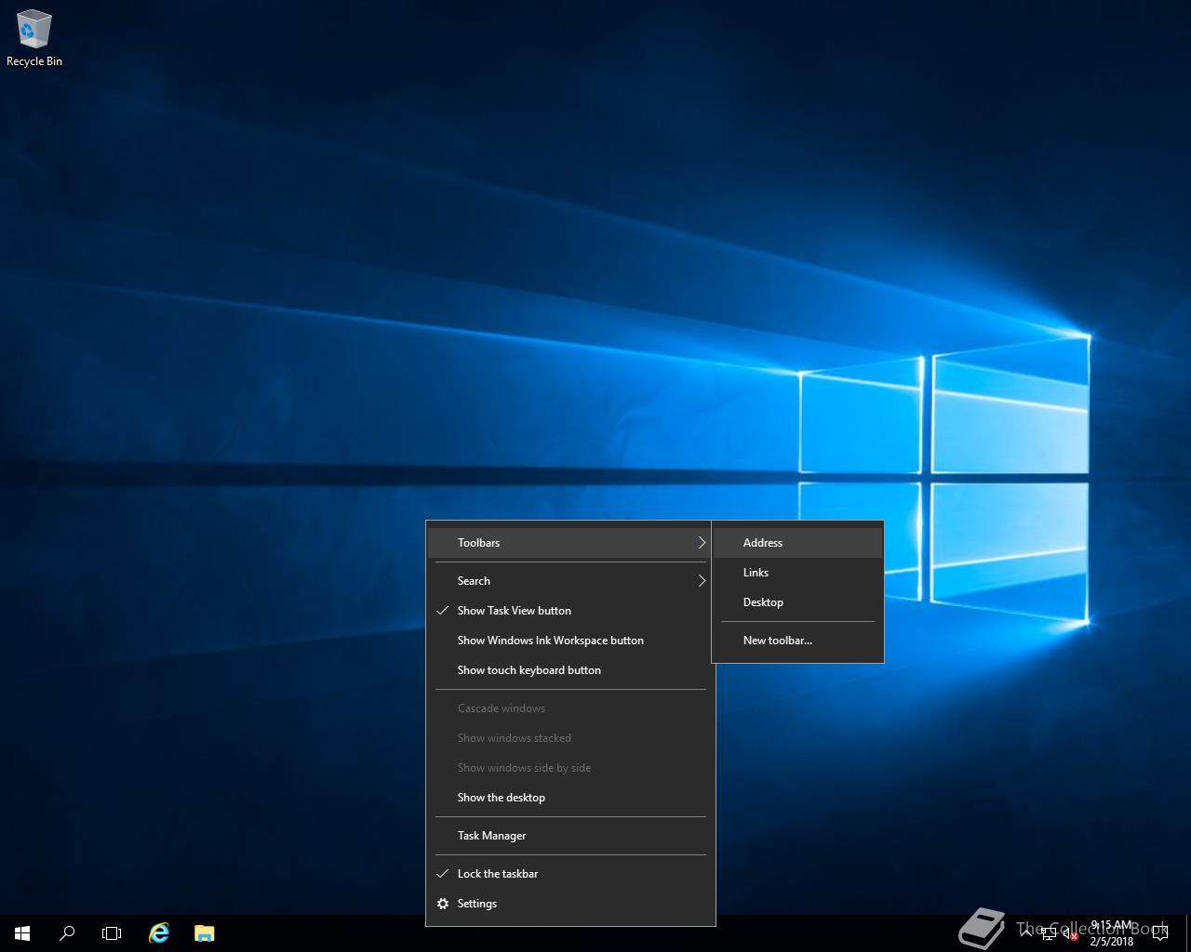The height and width of the screenshot is (952, 1191).
Task: Open the taskbar clock and date
Action: pyautogui.click(x=1112, y=932)
